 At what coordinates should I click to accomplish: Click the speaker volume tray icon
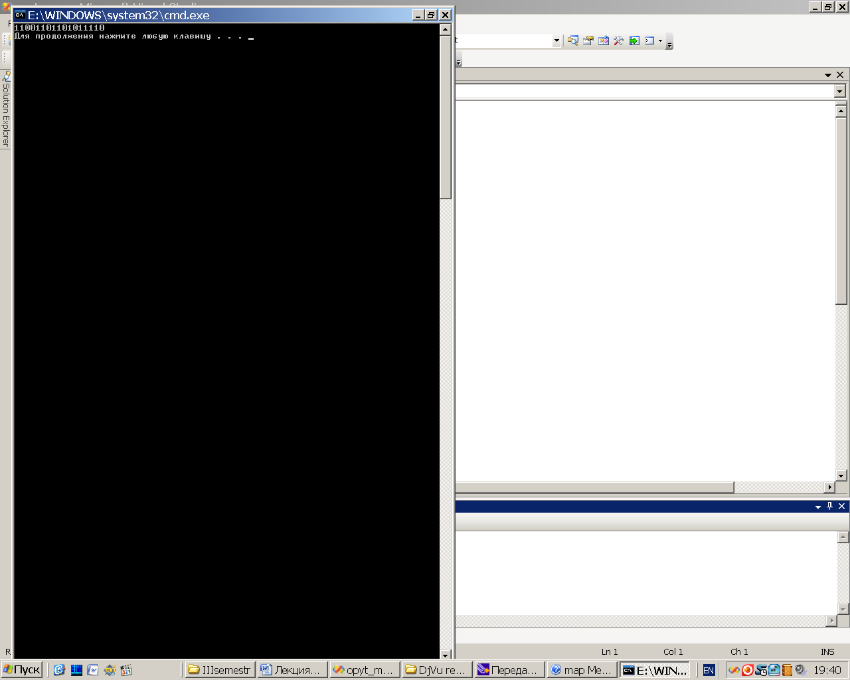(x=800, y=670)
